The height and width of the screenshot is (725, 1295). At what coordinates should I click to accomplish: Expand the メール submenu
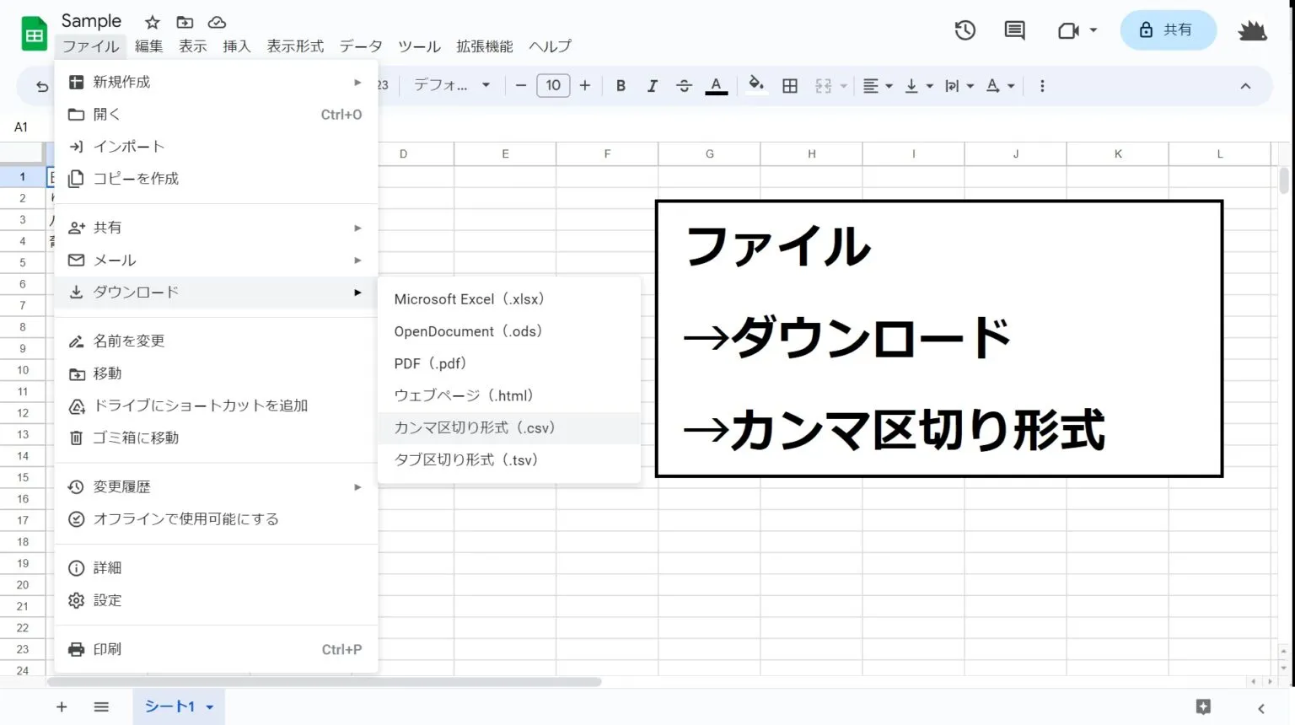coord(216,260)
